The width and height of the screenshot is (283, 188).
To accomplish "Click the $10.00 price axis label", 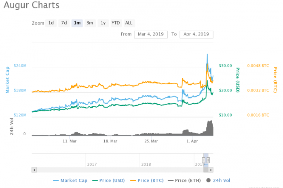I will tap(226, 115).
